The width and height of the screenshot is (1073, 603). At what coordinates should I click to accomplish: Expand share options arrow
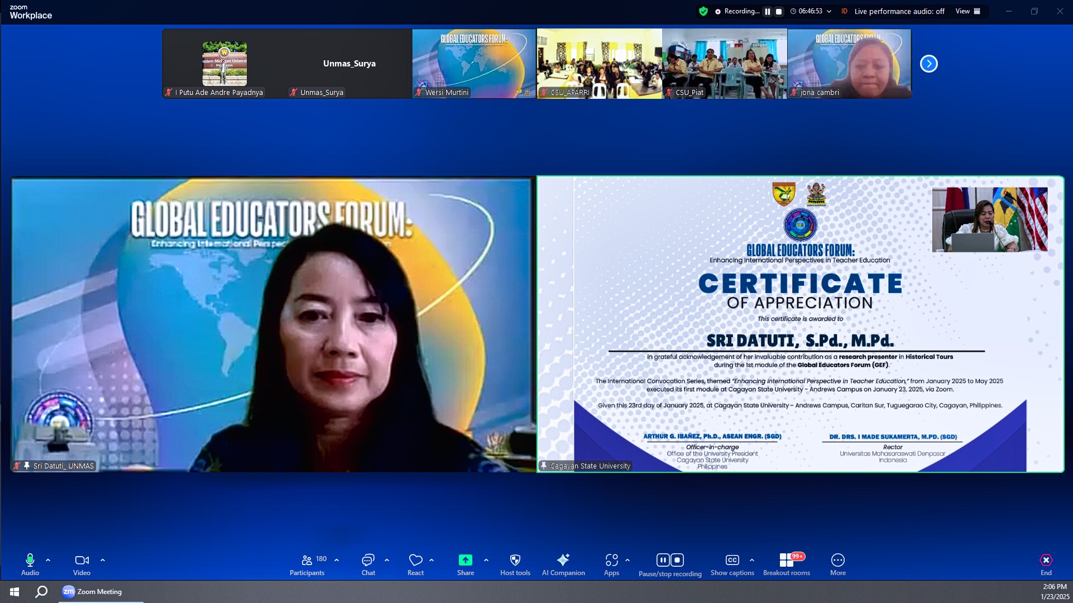coord(486,560)
